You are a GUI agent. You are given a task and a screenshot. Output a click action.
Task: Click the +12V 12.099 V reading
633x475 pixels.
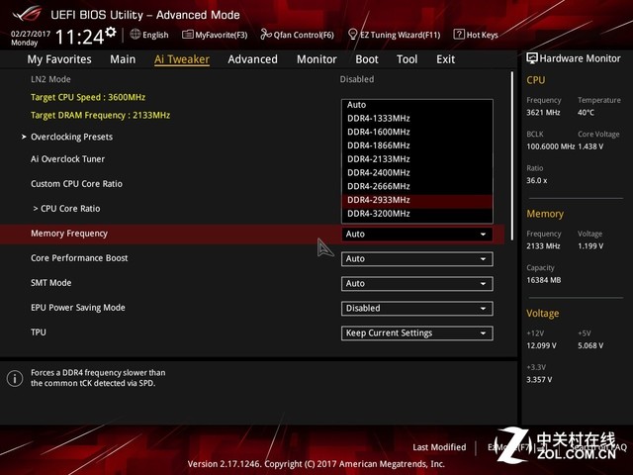(541, 345)
